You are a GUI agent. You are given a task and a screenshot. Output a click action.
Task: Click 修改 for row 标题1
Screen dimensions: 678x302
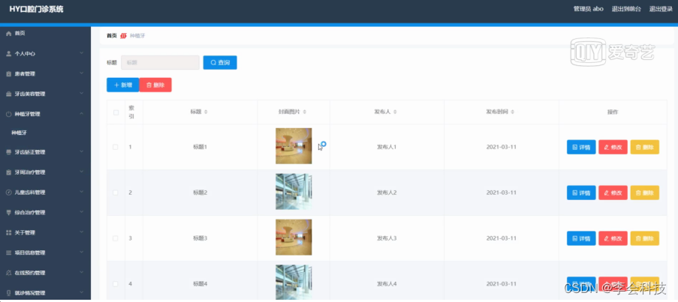pos(613,147)
